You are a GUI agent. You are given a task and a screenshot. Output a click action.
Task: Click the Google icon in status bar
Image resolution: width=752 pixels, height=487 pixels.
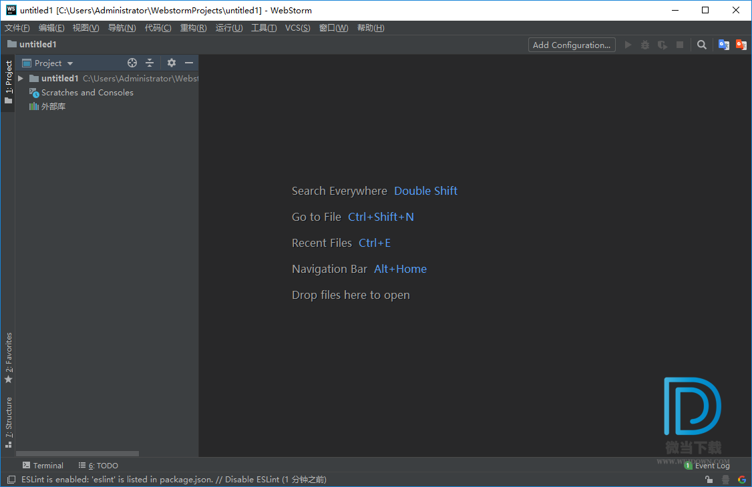(742, 480)
